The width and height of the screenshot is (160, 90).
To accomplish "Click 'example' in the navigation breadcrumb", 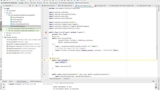I will coord(54,3).
